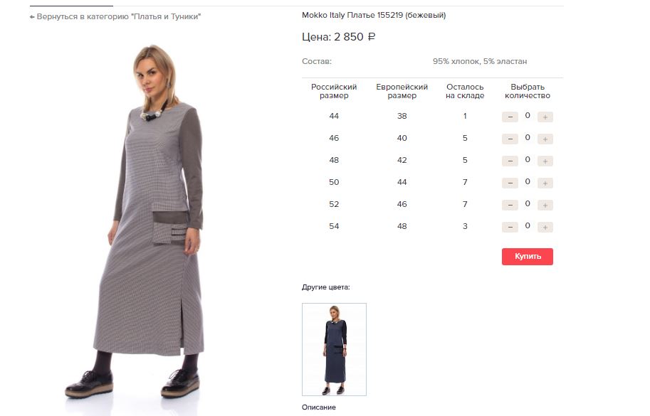Decrease quantity for size 50
The image size is (650, 416).
[510, 183]
